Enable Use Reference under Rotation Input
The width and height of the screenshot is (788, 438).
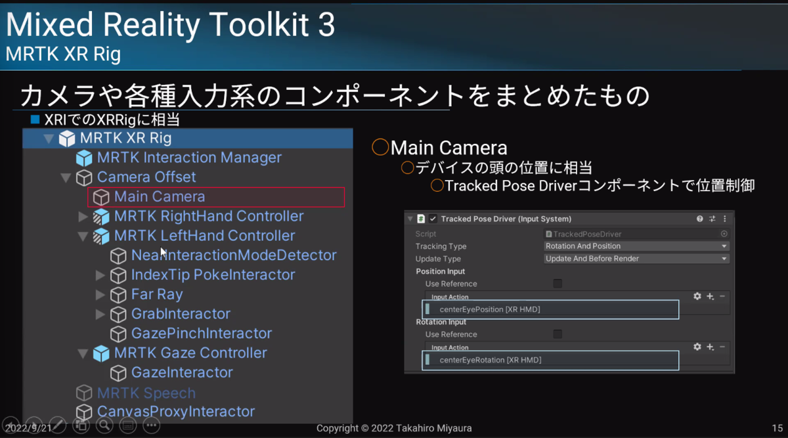(558, 334)
